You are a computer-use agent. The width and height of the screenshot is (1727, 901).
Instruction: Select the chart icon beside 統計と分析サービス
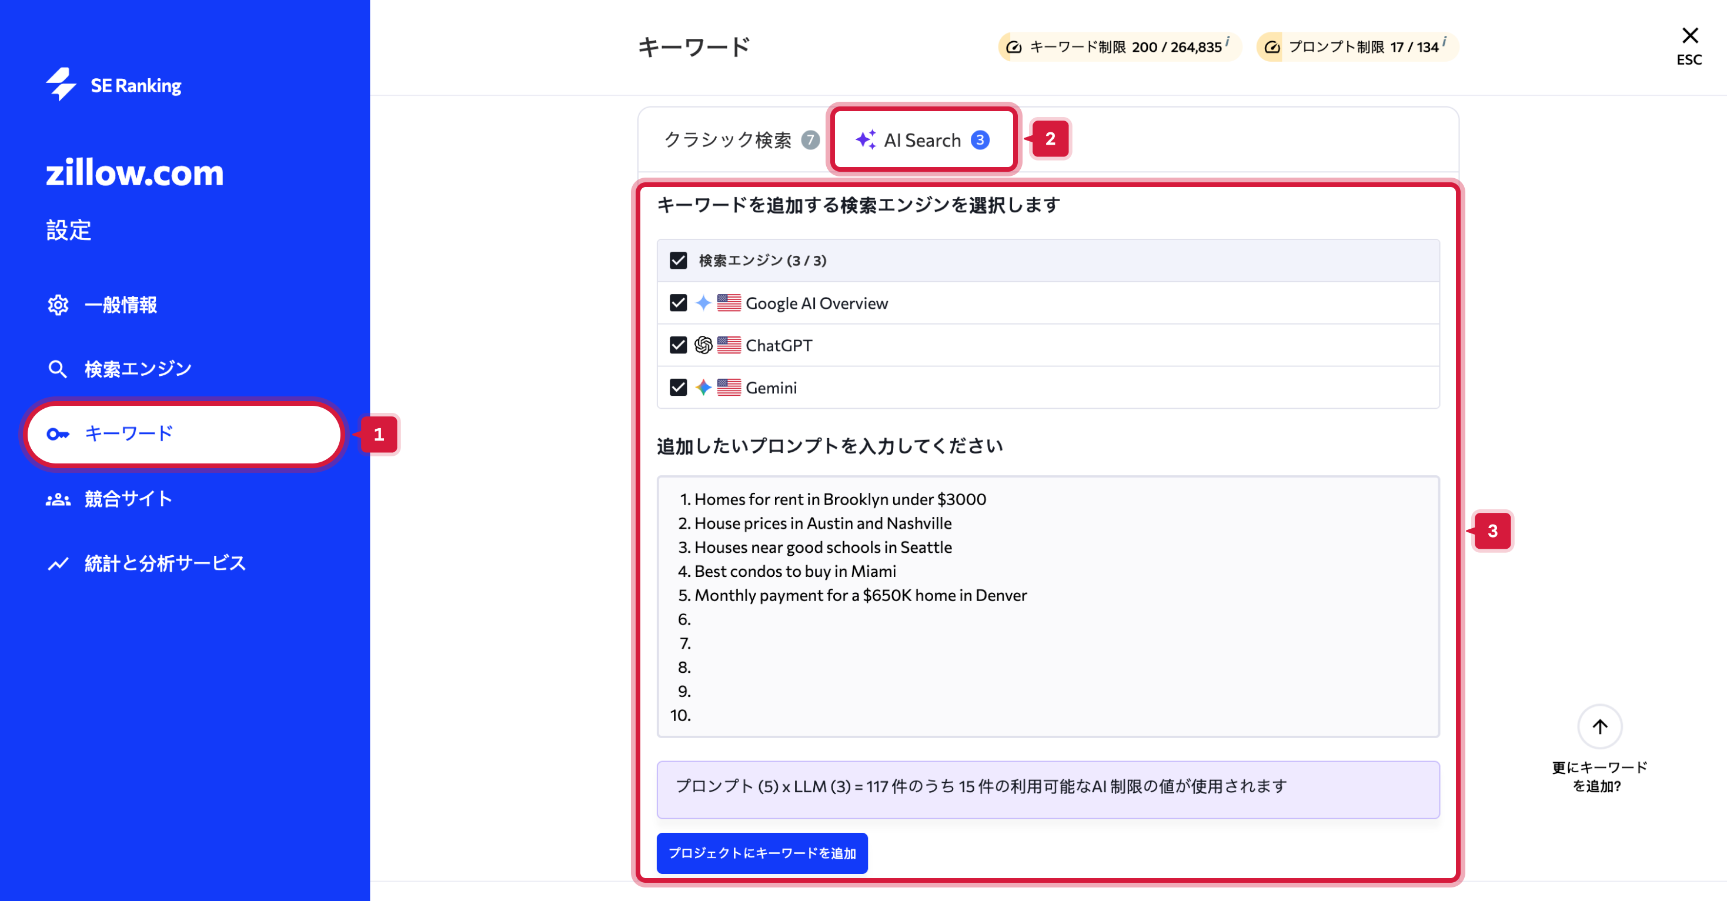pos(58,563)
